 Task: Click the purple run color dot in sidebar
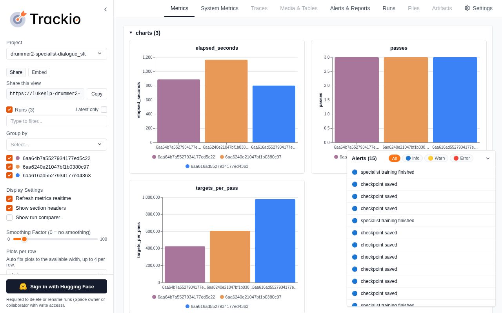click(18, 158)
